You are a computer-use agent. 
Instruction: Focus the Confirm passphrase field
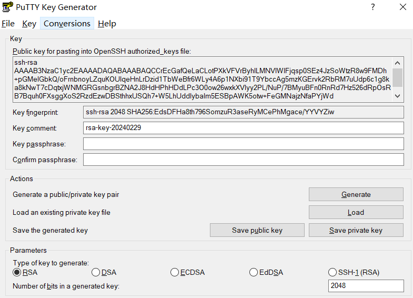click(244, 160)
